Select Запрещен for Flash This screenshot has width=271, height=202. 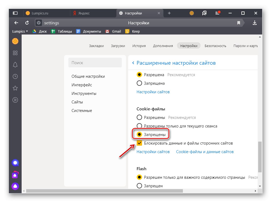pos(139,186)
